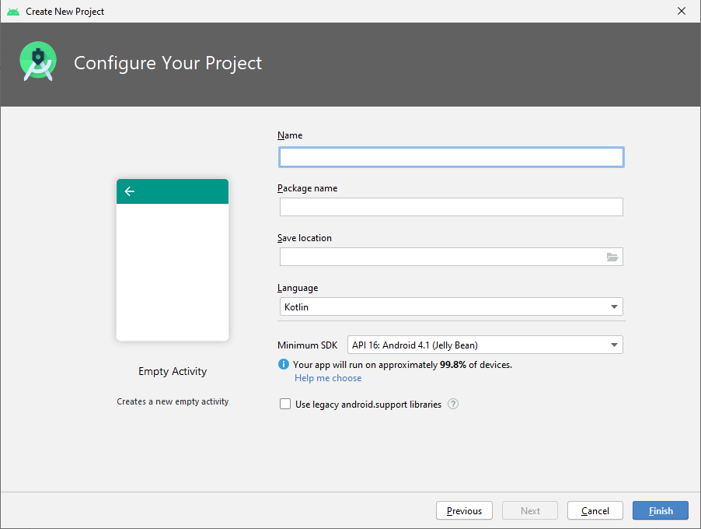Click the back arrow in the Empty Activity preview

129,191
